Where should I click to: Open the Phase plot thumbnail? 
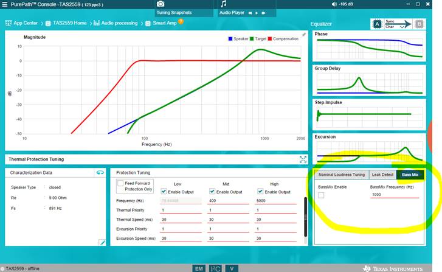click(369, 46)
